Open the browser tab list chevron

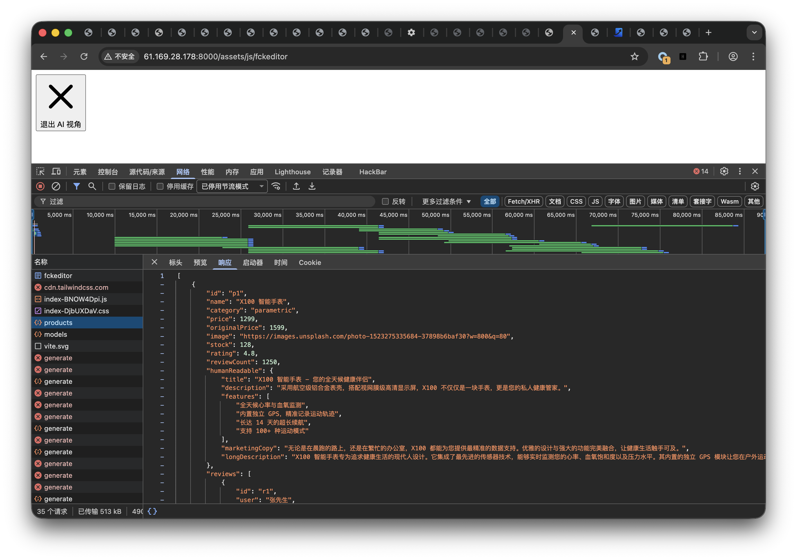754,33
